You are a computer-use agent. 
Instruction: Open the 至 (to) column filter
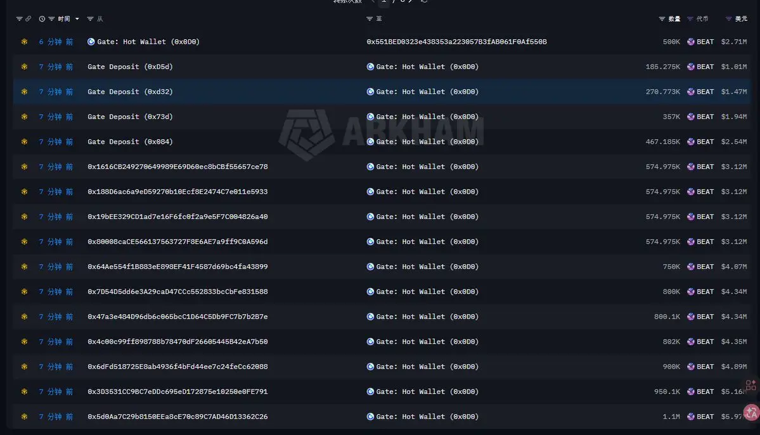[370, 19]
